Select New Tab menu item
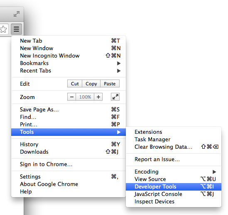 tap(69, 41)
